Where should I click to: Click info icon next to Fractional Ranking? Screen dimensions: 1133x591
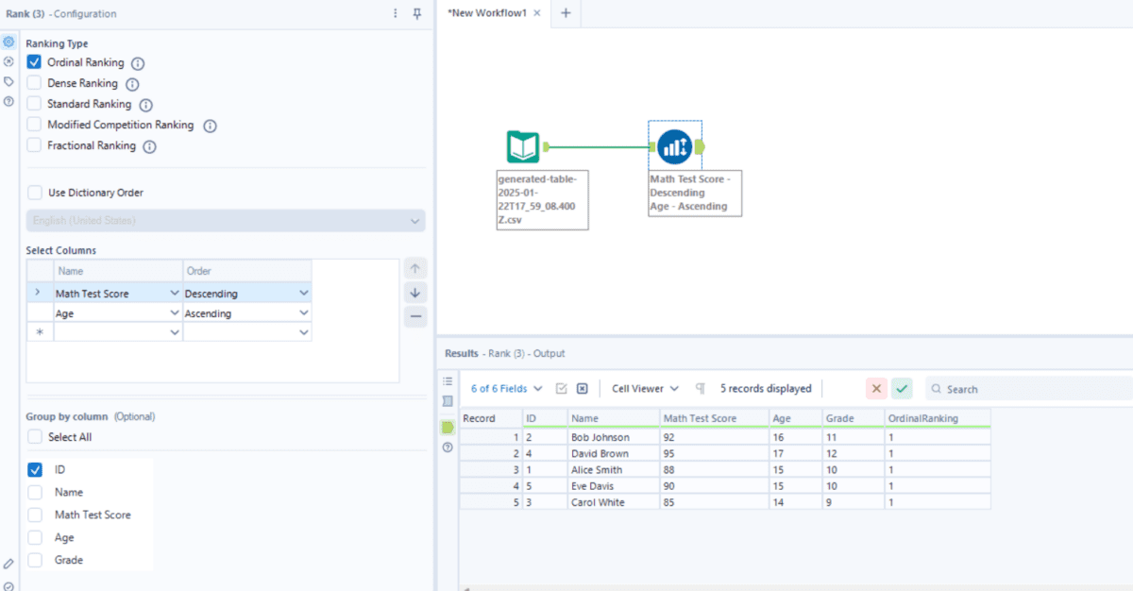(x=149, y=146)
